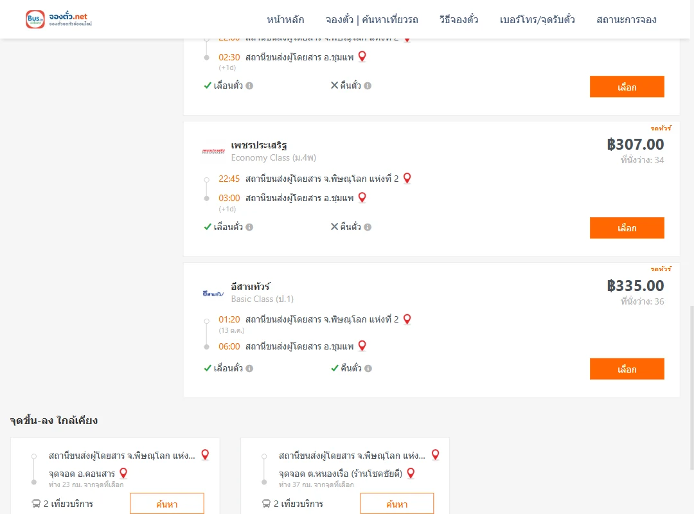Open map pin beside จุดจอด อ.คอนสาร

123,474
